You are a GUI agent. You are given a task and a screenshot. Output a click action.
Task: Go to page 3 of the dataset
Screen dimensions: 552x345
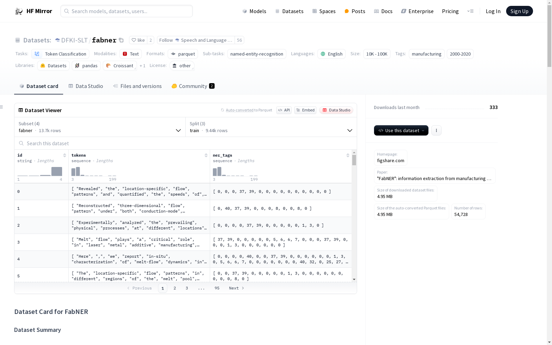(187, 288)
